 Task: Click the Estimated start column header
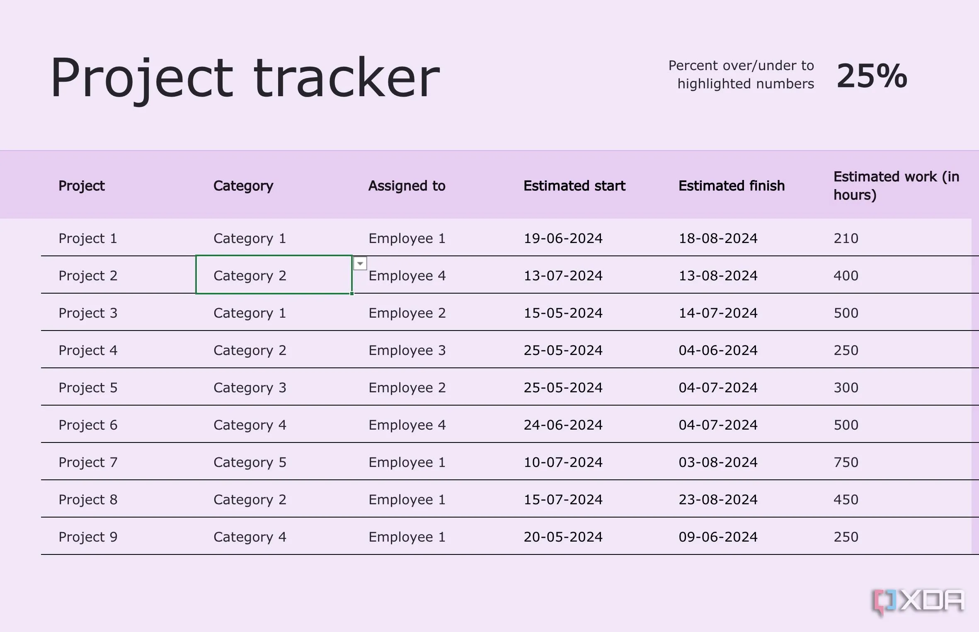[x=574, y=185]
